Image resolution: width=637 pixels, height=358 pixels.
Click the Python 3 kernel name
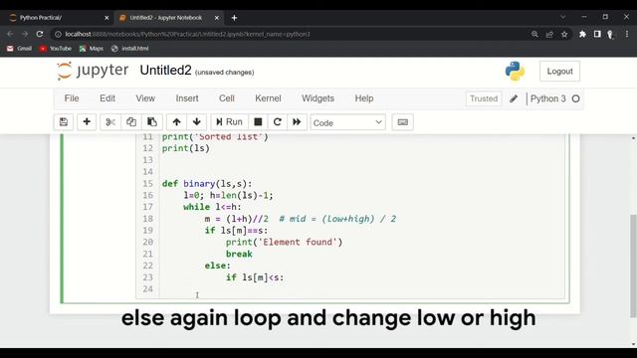click(x=548, y=98)
